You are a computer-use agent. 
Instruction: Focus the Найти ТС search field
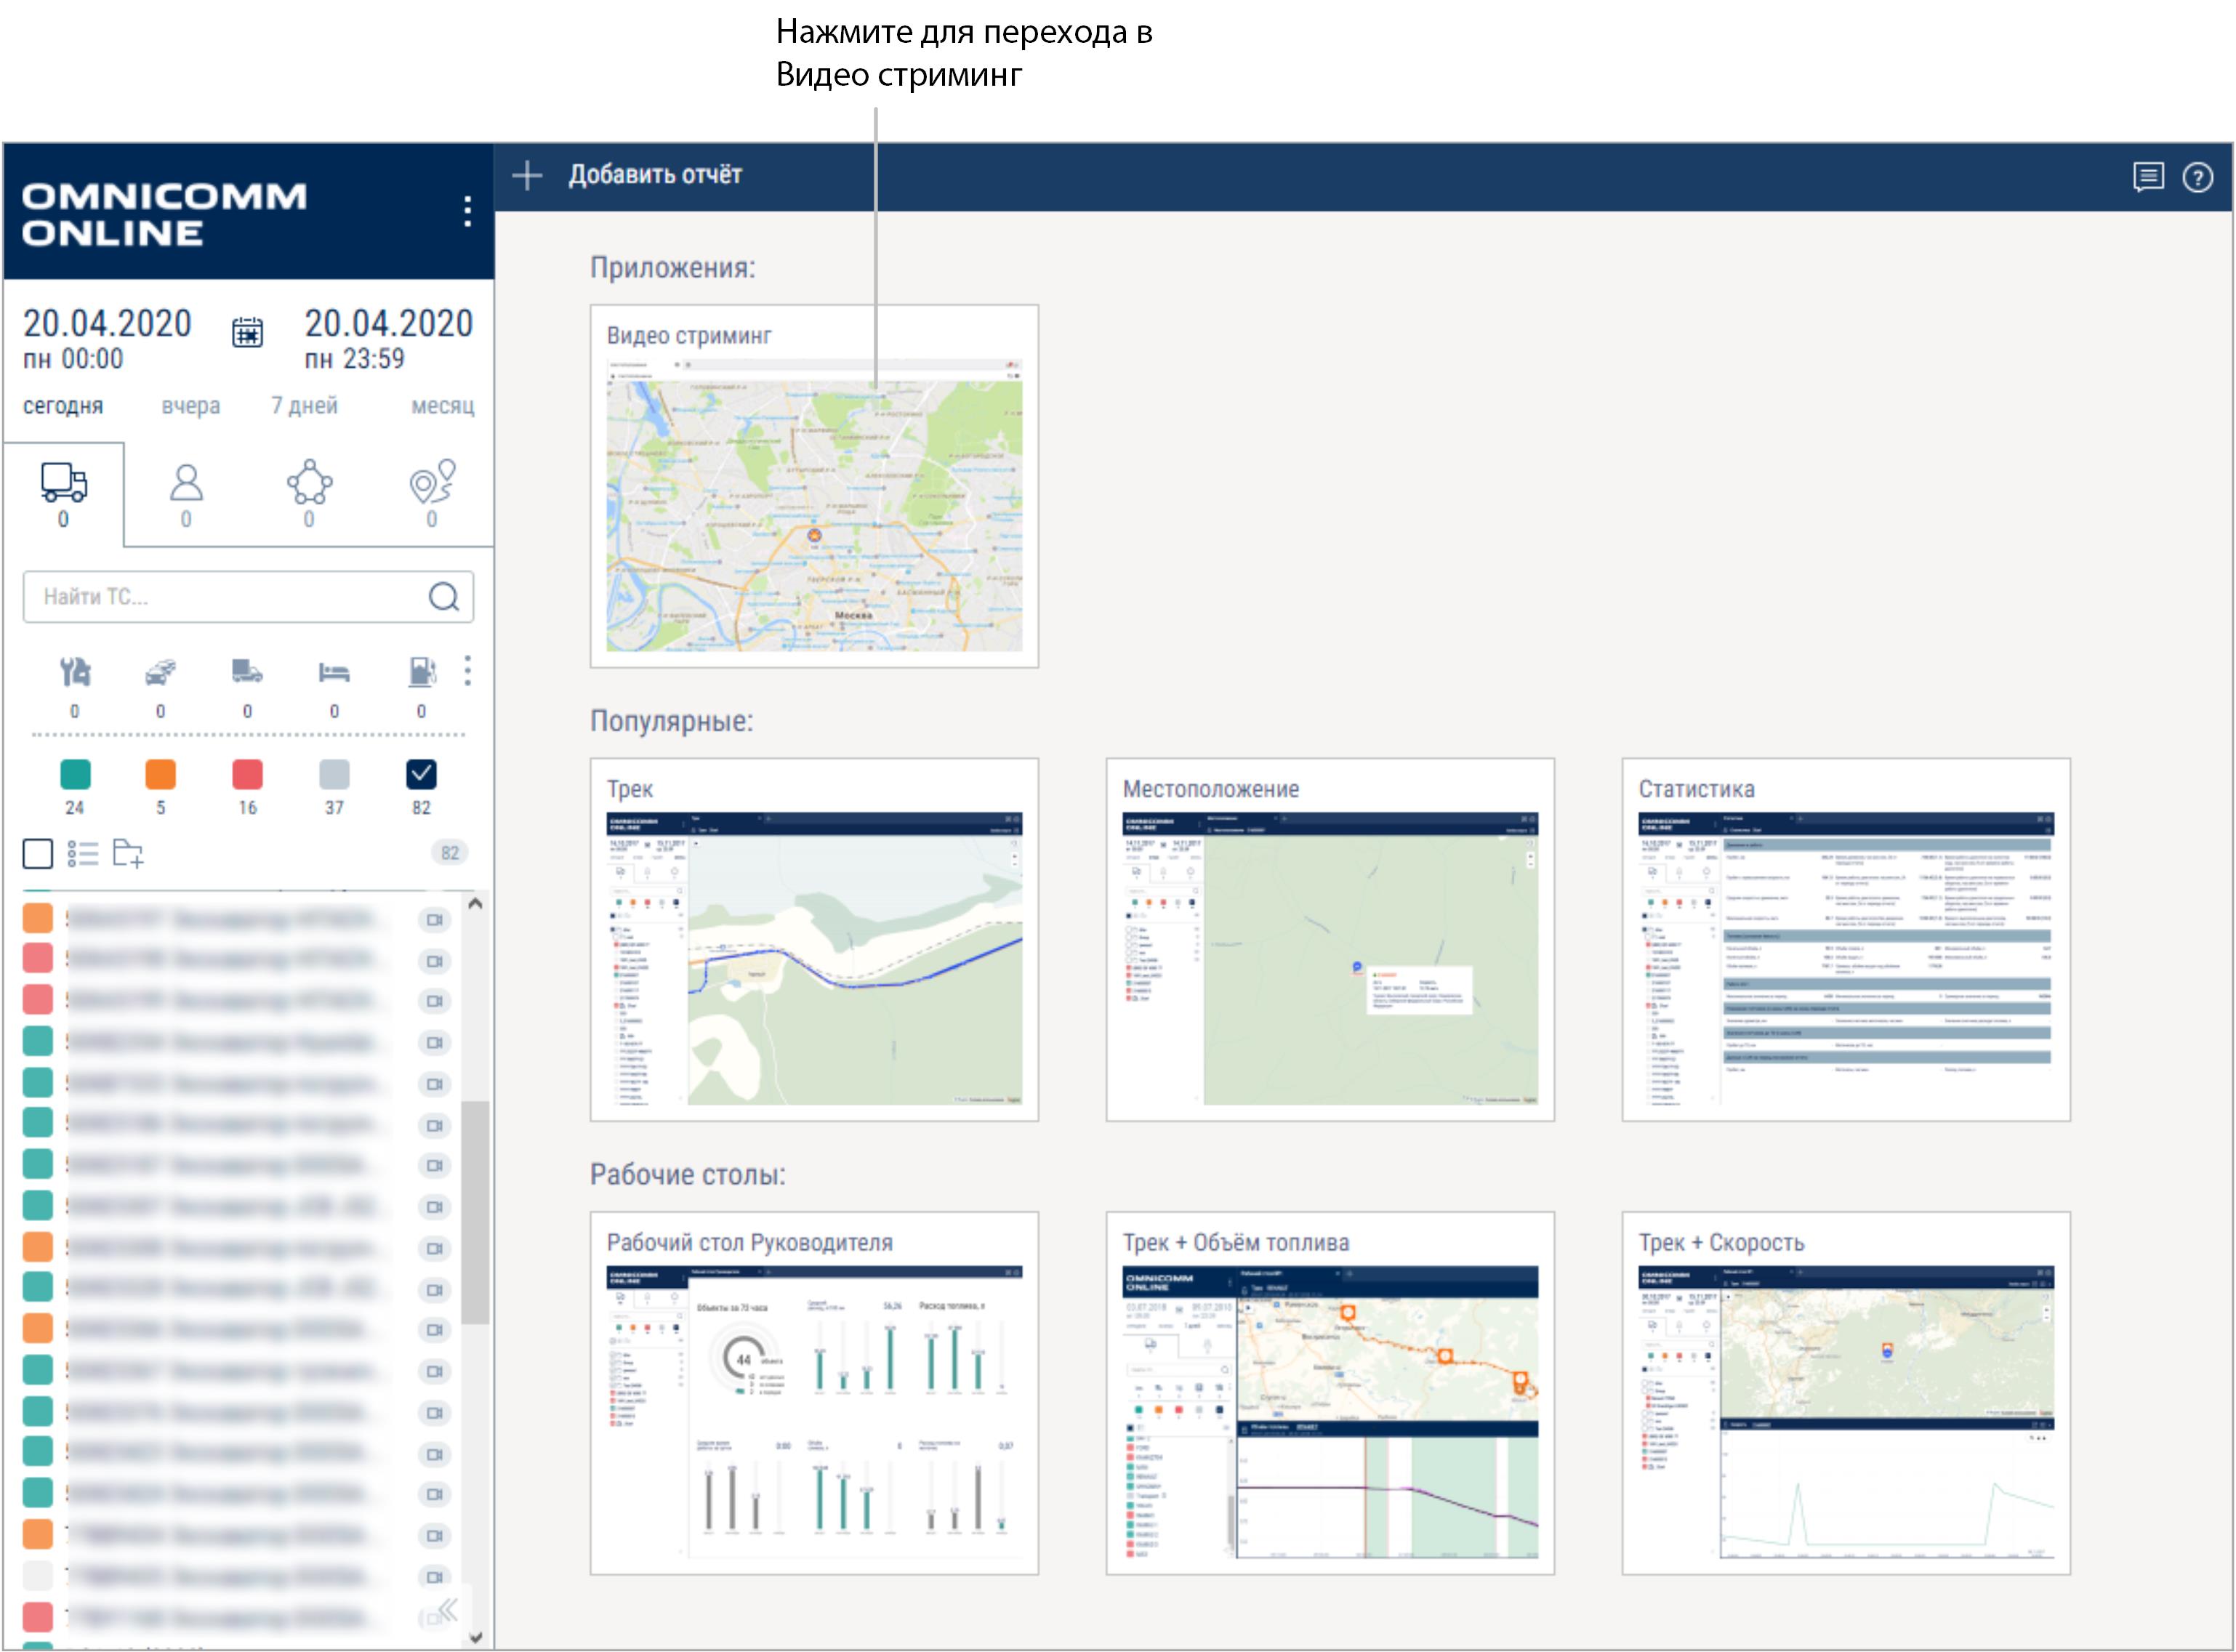point(248,597)
